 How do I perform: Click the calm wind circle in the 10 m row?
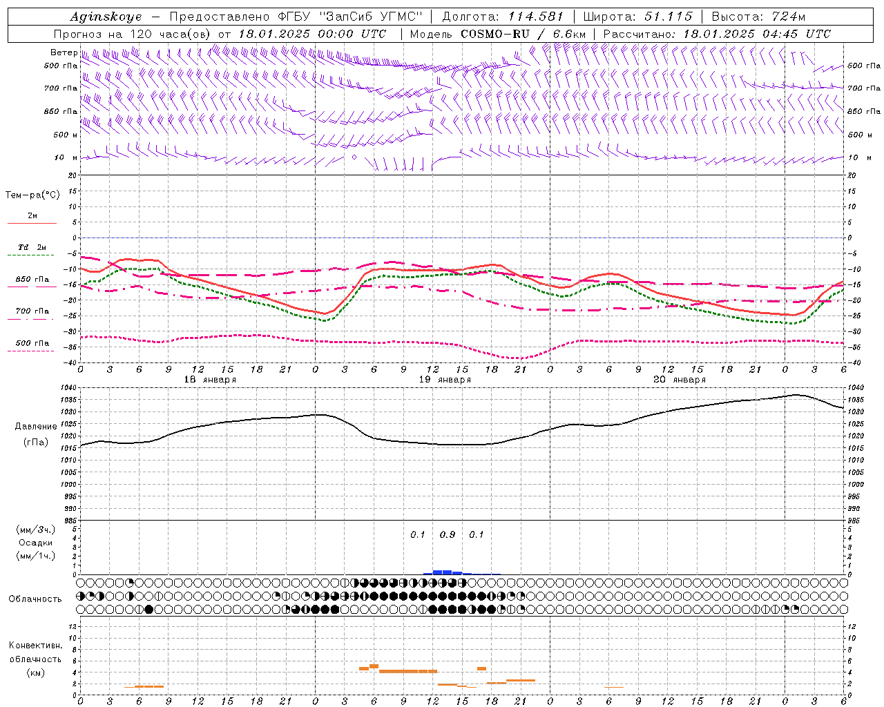coord(354,157)
